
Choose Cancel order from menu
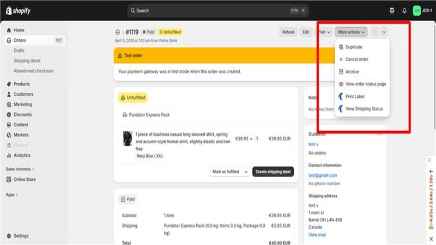[362, 59]
